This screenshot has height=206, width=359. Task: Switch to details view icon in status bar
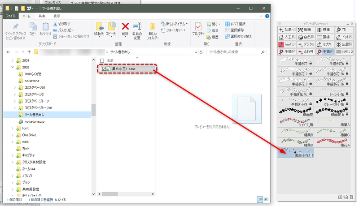coord(260,199)
